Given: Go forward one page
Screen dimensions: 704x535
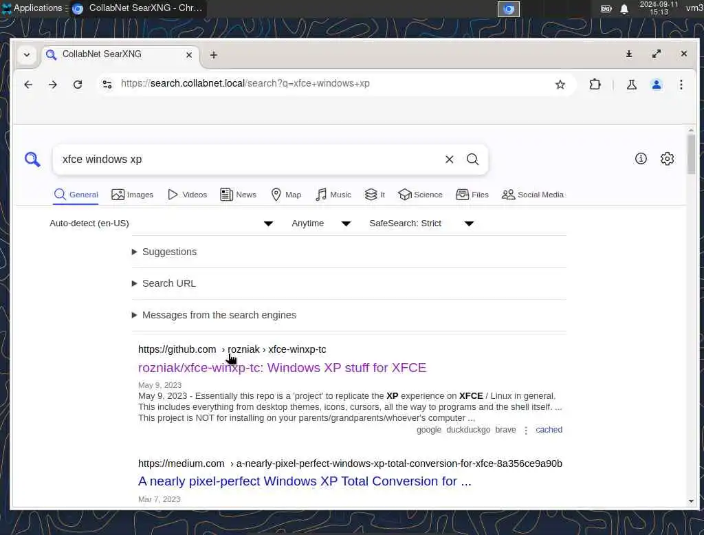Looking at the screenshot, I should (52, 85).
